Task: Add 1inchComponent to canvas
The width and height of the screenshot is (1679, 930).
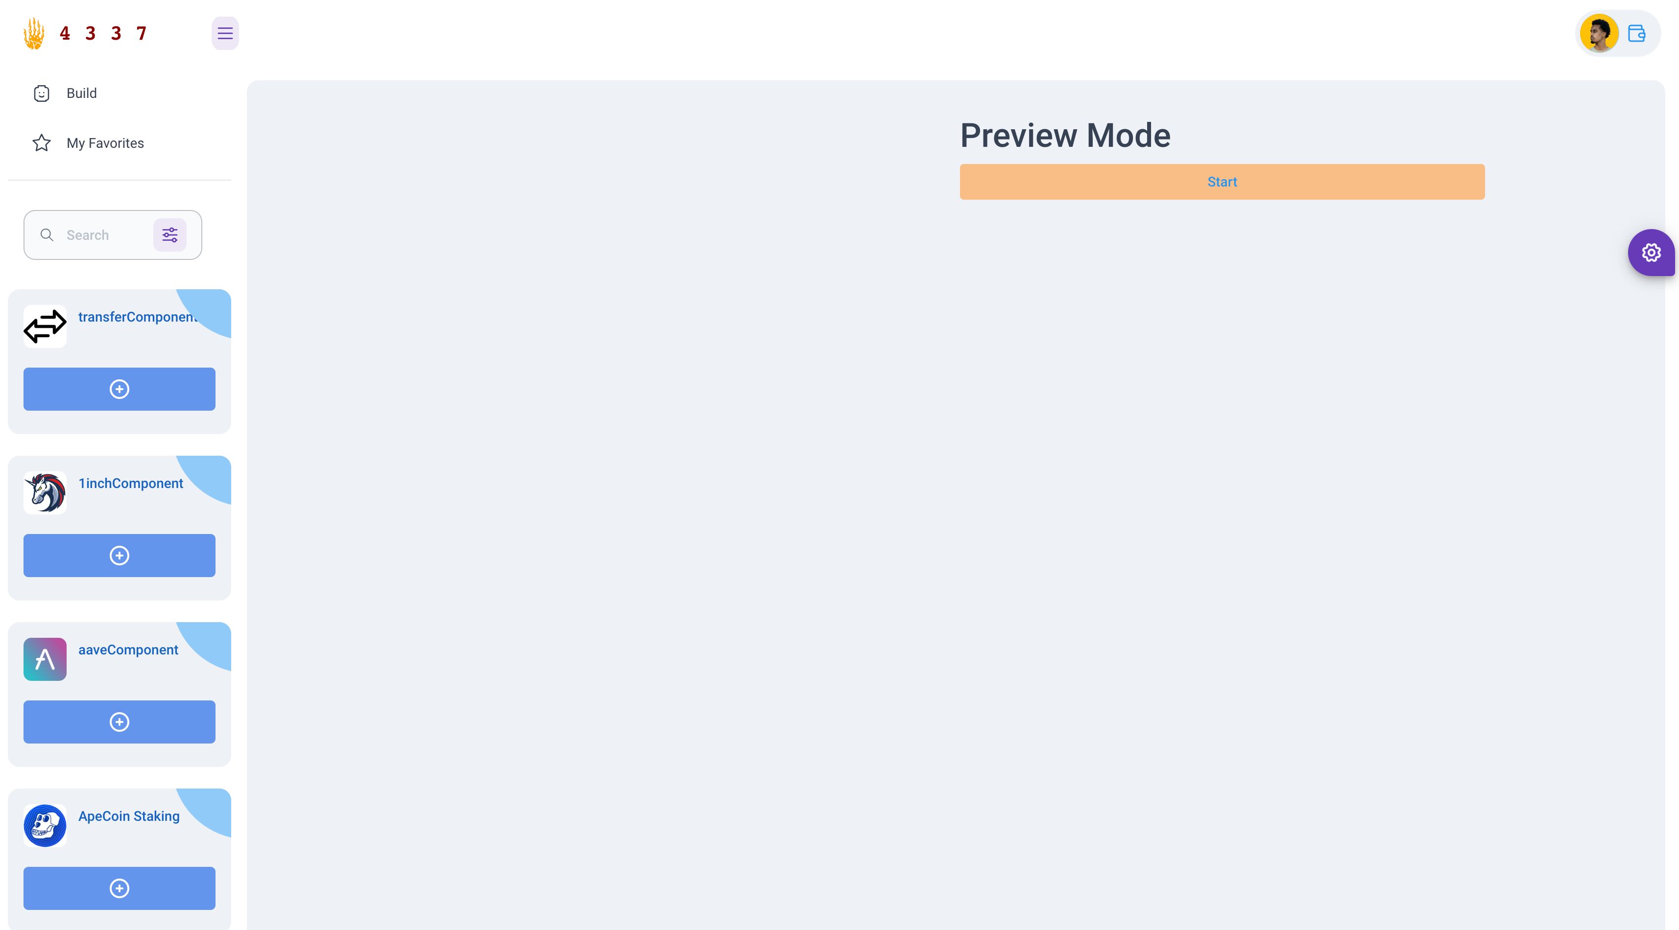Action: [119, 556]
